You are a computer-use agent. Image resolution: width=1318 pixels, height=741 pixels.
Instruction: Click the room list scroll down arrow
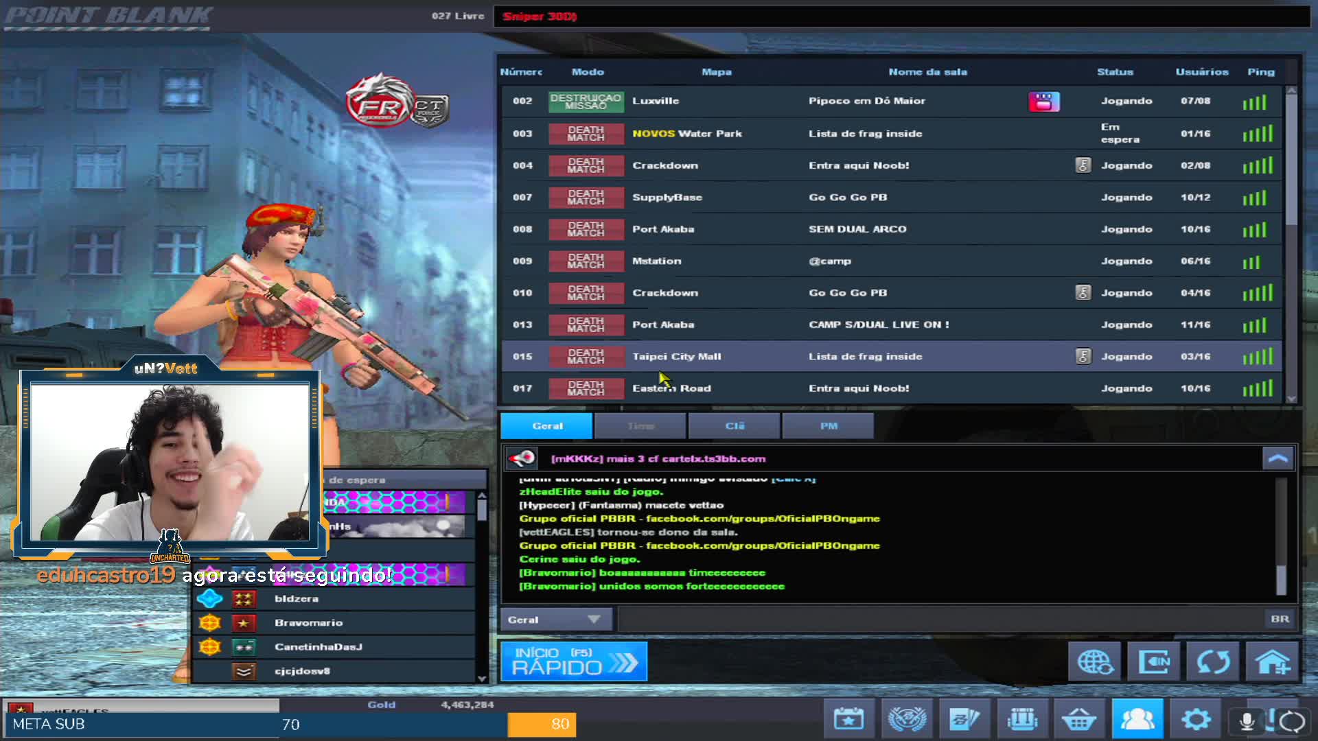click(1291, 399)
